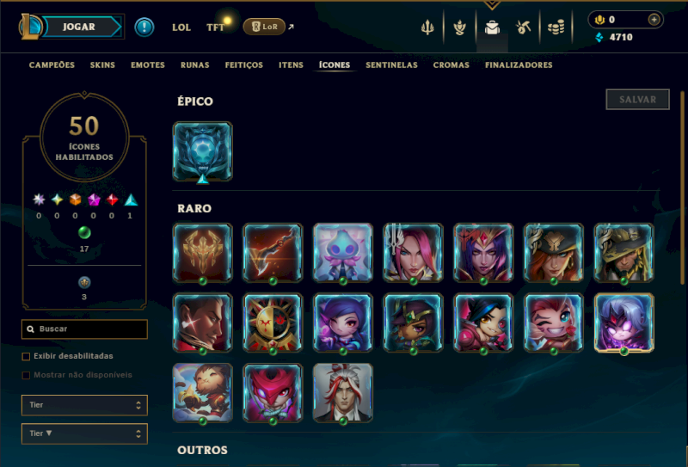The width and height of the screenshot is (688, 467).
Task: Expand the Tier sort order dropdown
Action: [x=84, y=433]
